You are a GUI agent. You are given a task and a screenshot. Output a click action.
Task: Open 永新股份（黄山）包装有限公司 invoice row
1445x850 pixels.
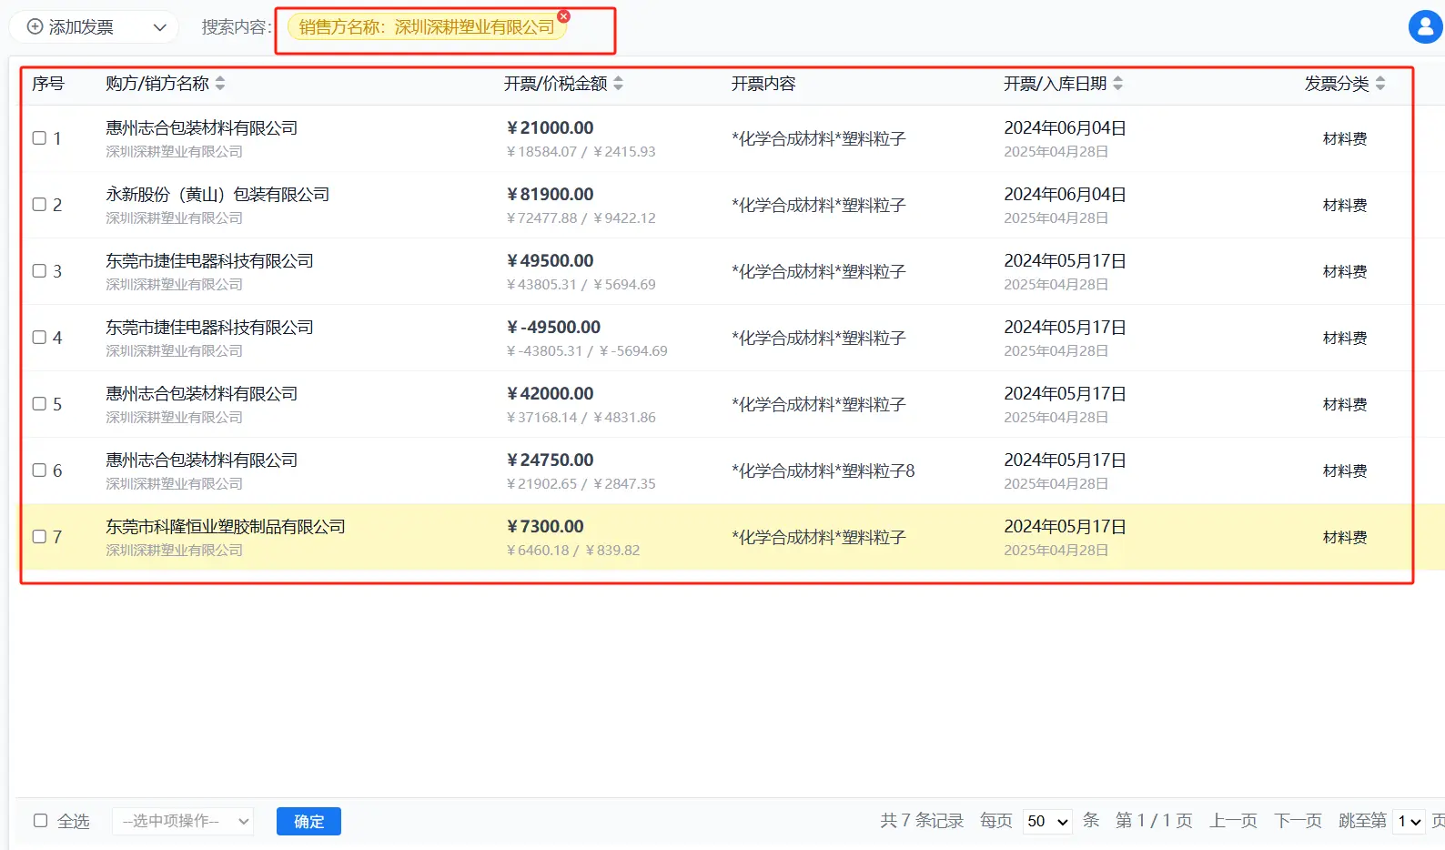tap(217, 195)
